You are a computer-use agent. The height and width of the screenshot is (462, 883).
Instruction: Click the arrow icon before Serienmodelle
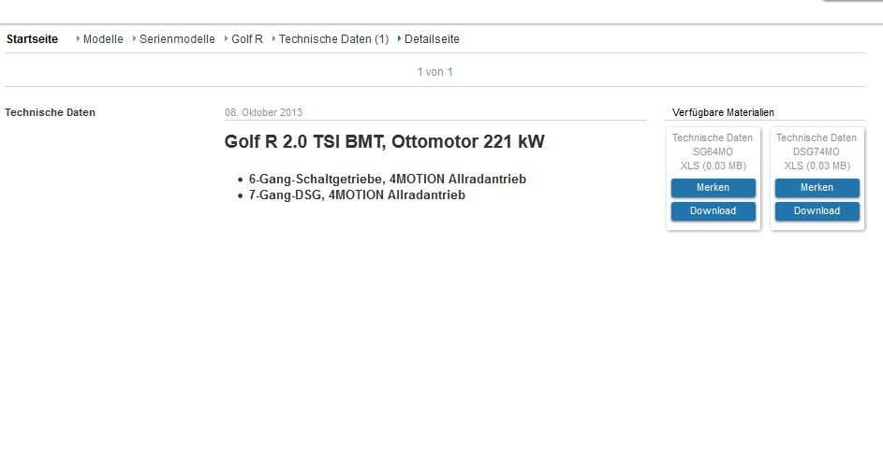tap(135, 39)
